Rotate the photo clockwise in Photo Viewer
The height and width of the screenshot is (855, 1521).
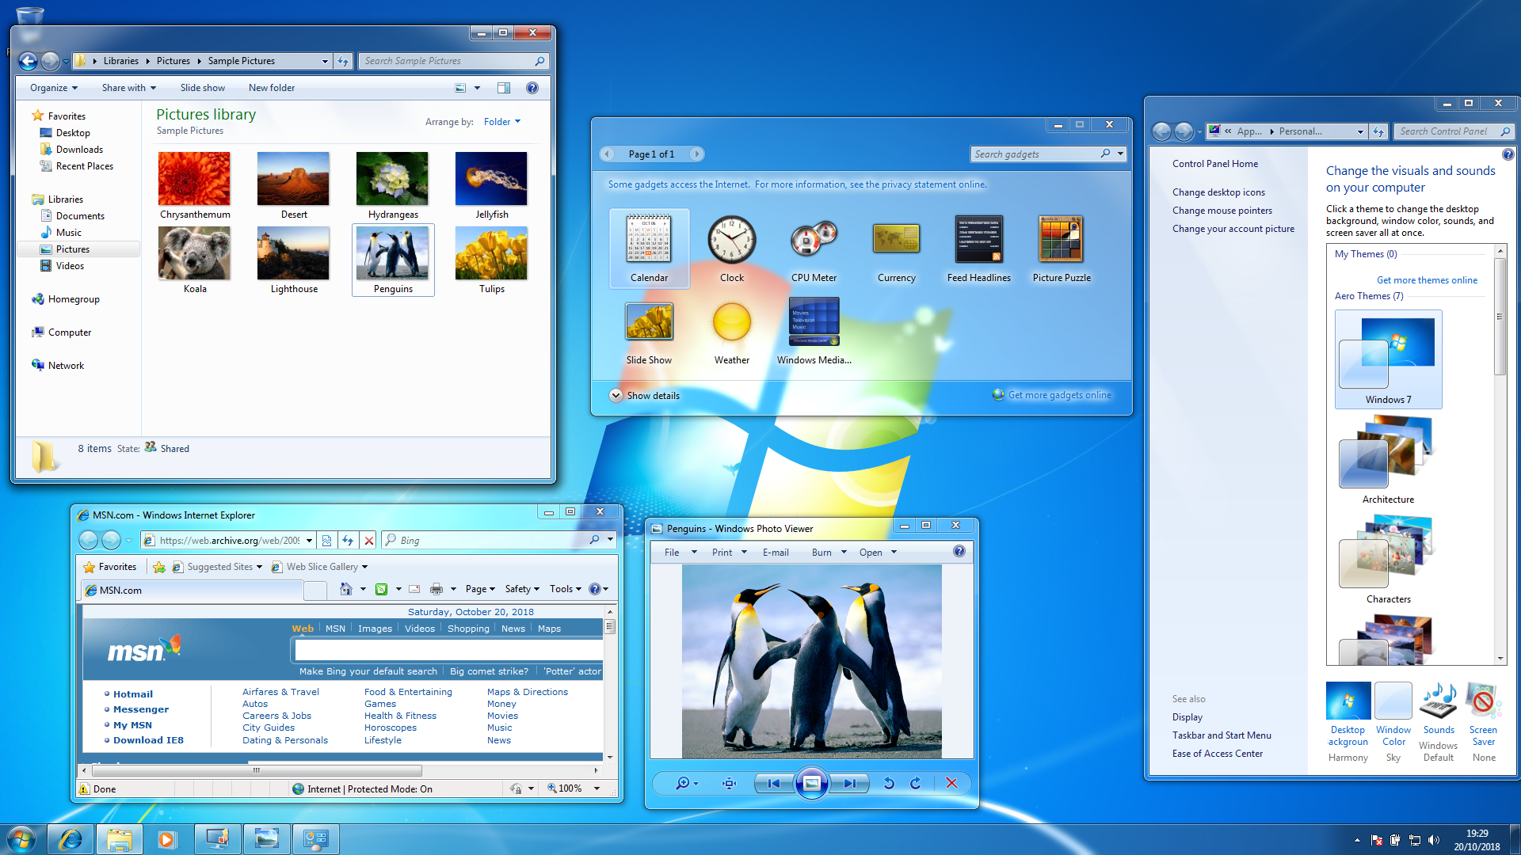tap(916, 783)
